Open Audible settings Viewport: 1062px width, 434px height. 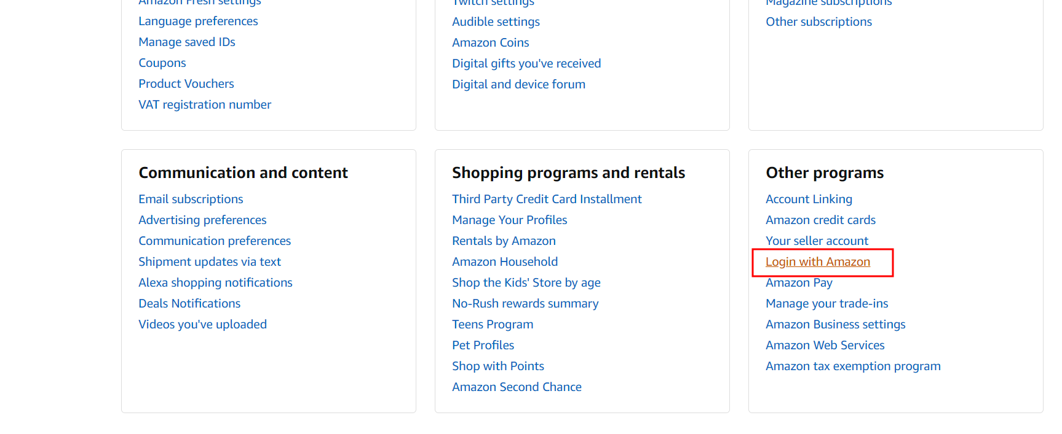(x=496, y=22)
